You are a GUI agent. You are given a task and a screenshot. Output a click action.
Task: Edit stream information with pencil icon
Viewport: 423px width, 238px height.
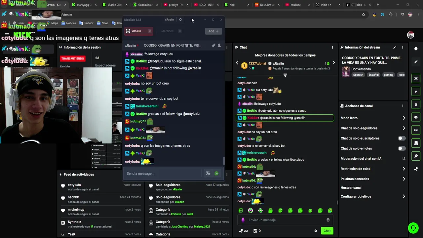[x=395, y=47]
